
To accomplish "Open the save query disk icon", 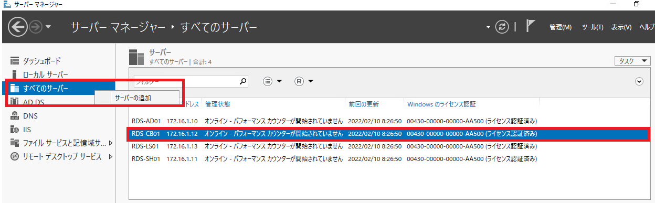I will tap(299, 81).
